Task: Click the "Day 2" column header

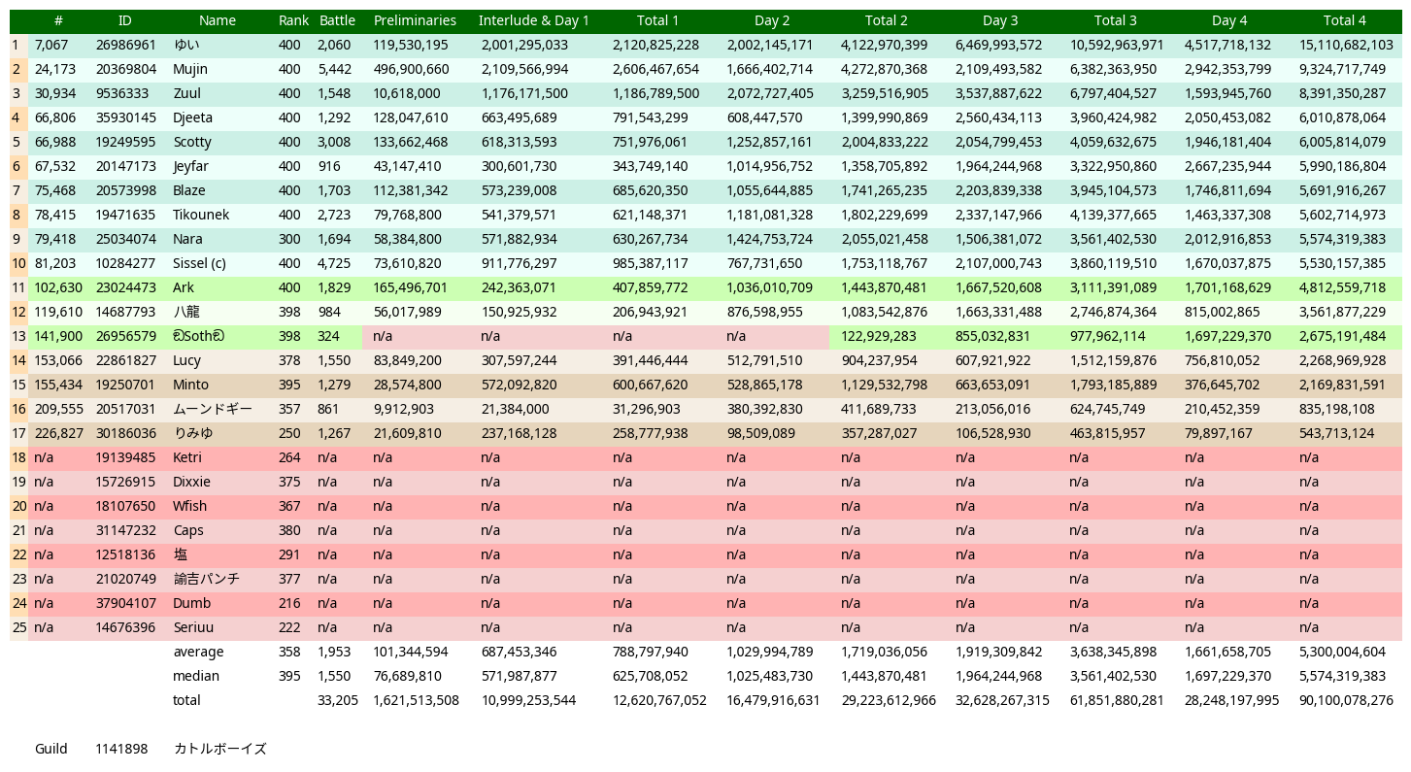Action: pos(772,20)
